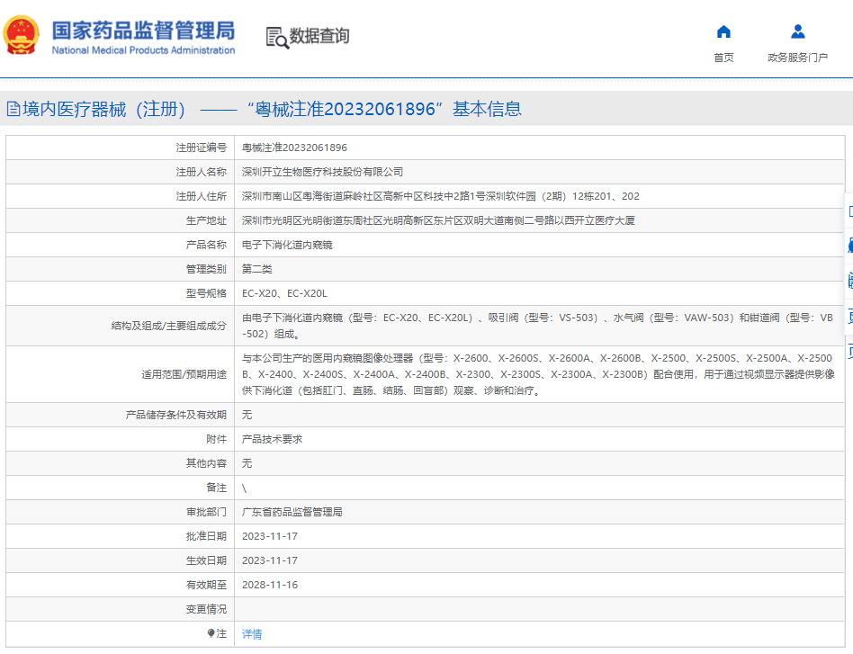Click expiry date value 2028-11-16

click(x=270, y=585)
